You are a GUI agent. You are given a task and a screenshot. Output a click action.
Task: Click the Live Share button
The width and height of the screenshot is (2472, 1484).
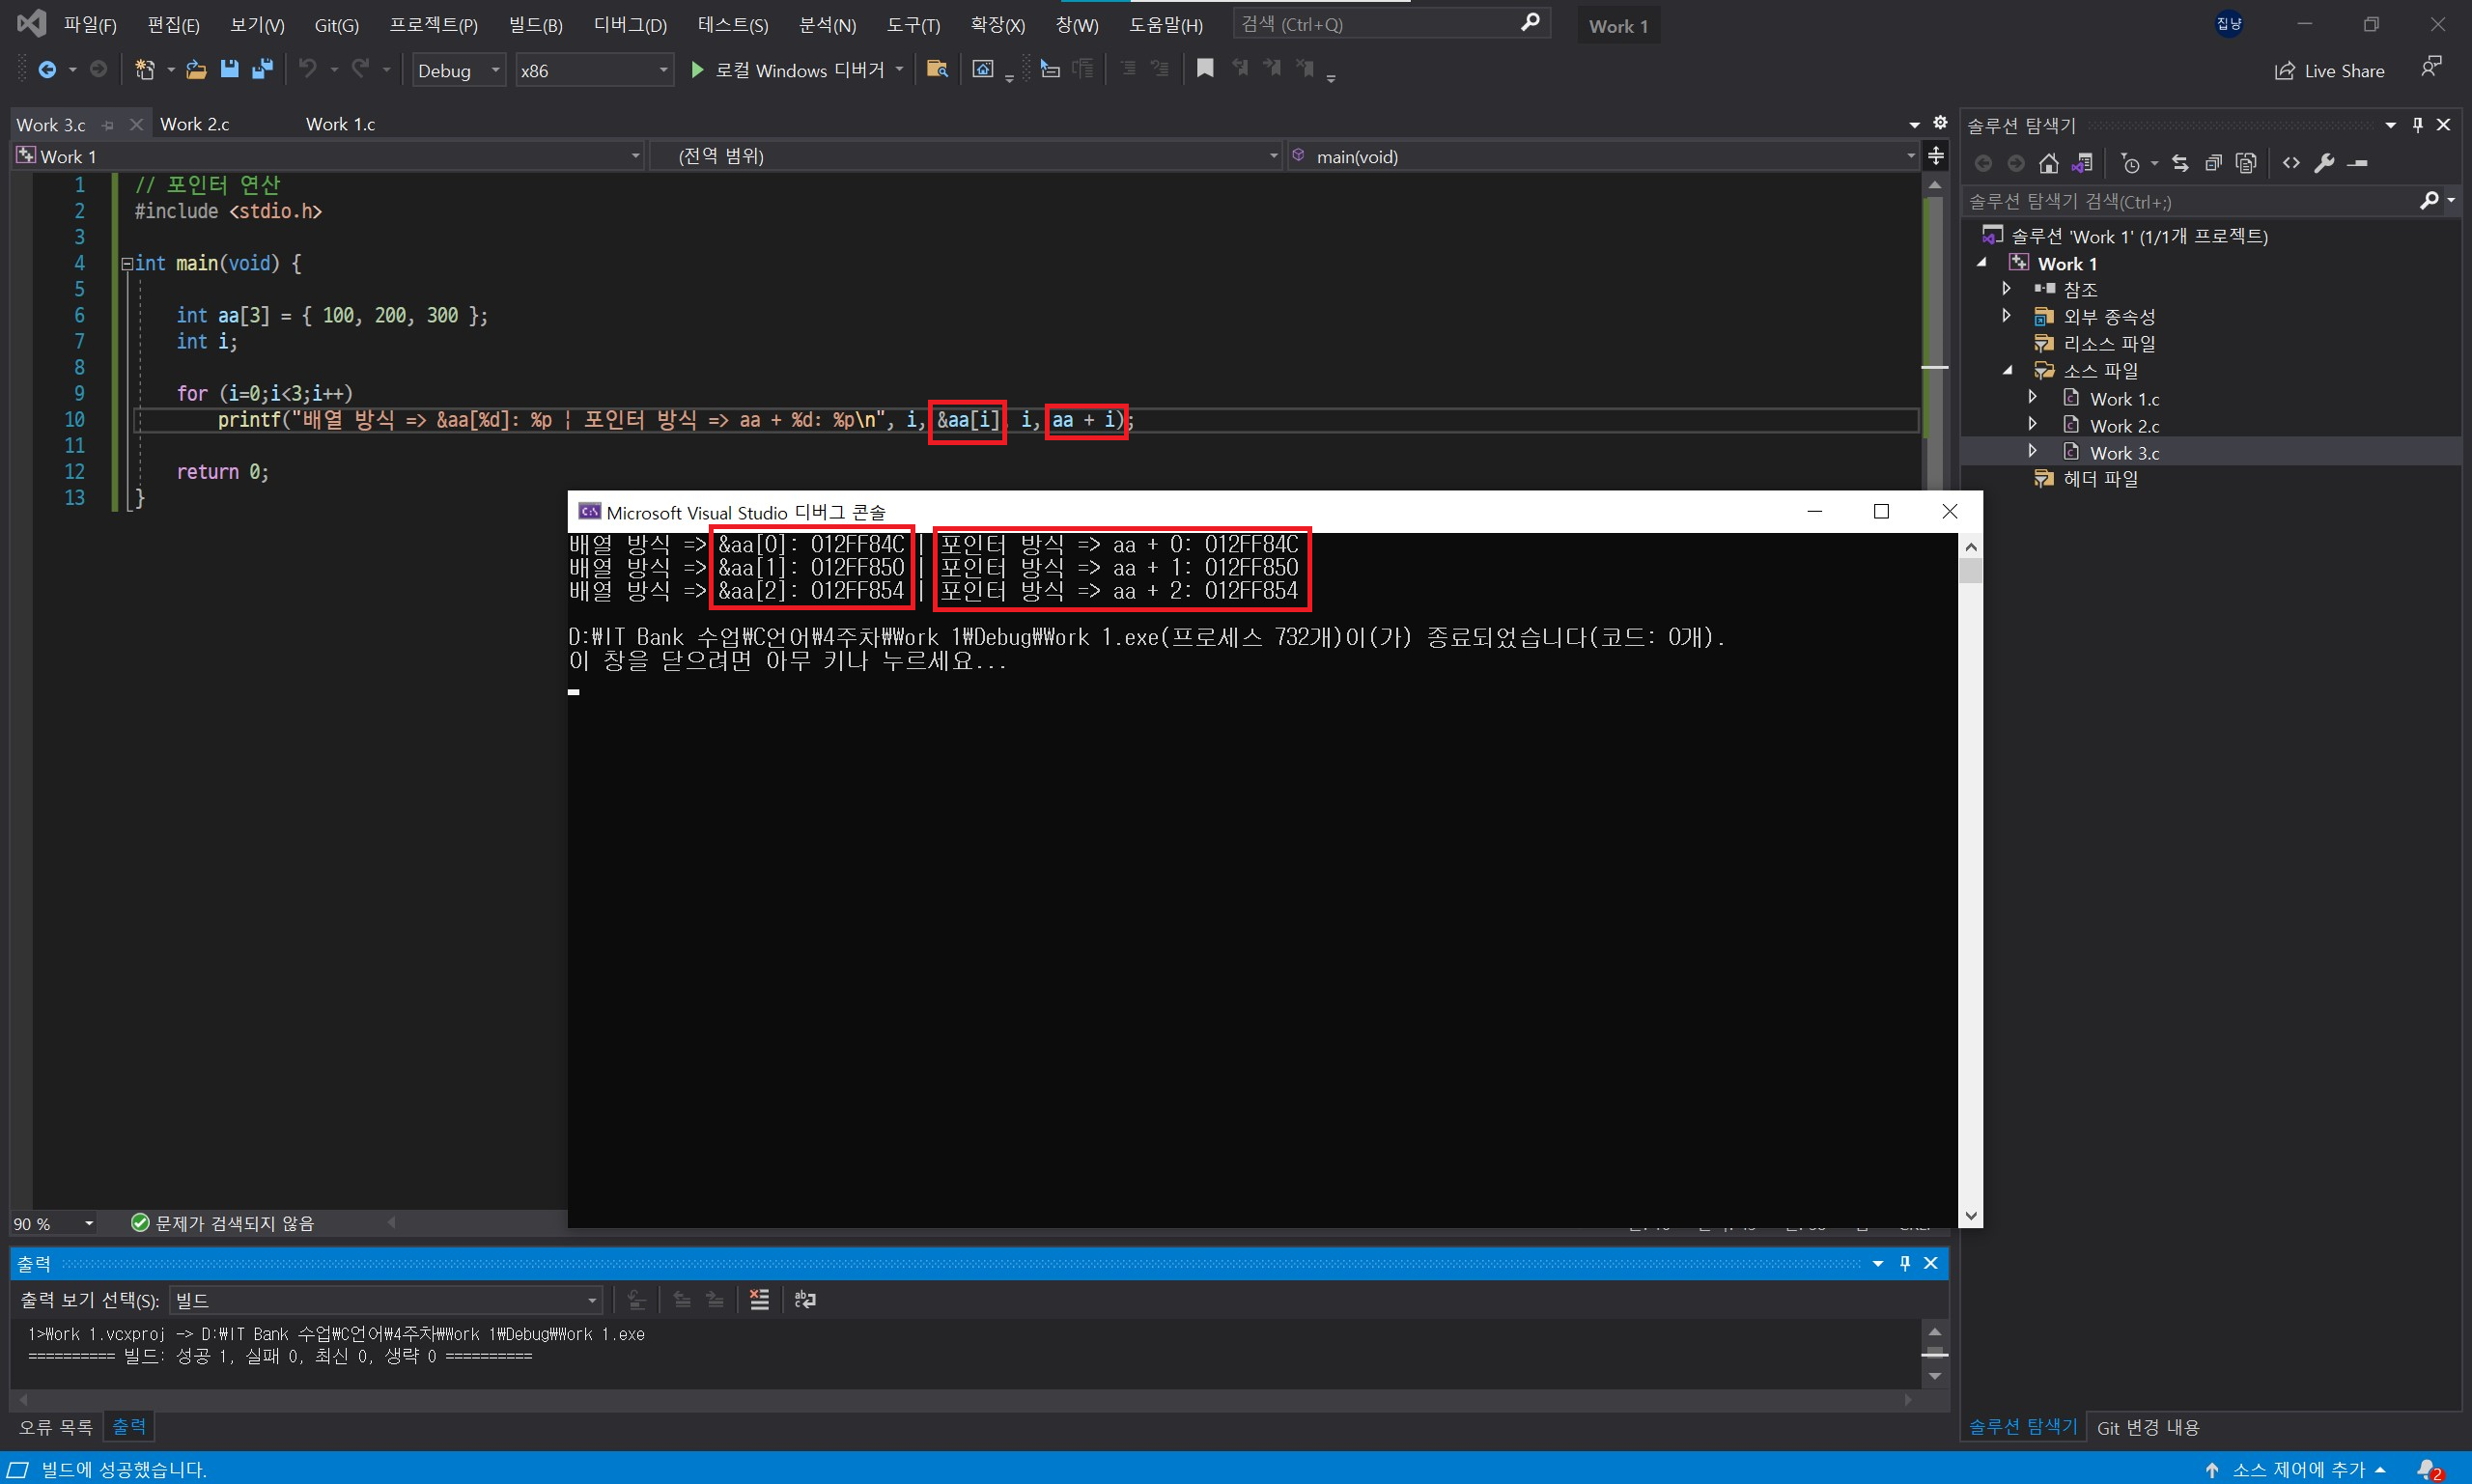coord(2330,71)
